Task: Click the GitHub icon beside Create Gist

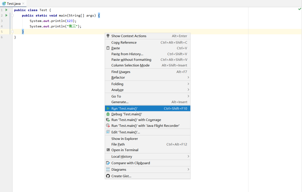Action: (108, 176)
